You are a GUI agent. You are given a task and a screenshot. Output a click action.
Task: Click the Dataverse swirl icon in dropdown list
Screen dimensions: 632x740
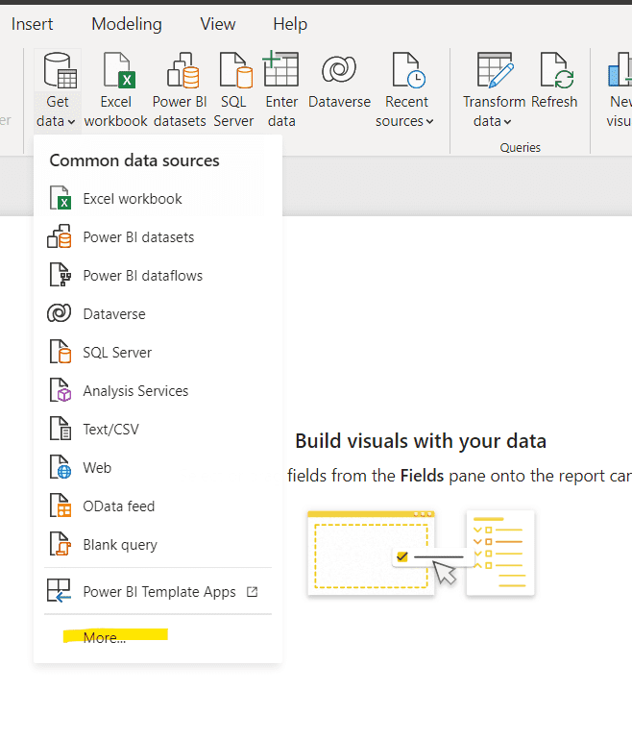click(59, 313)
